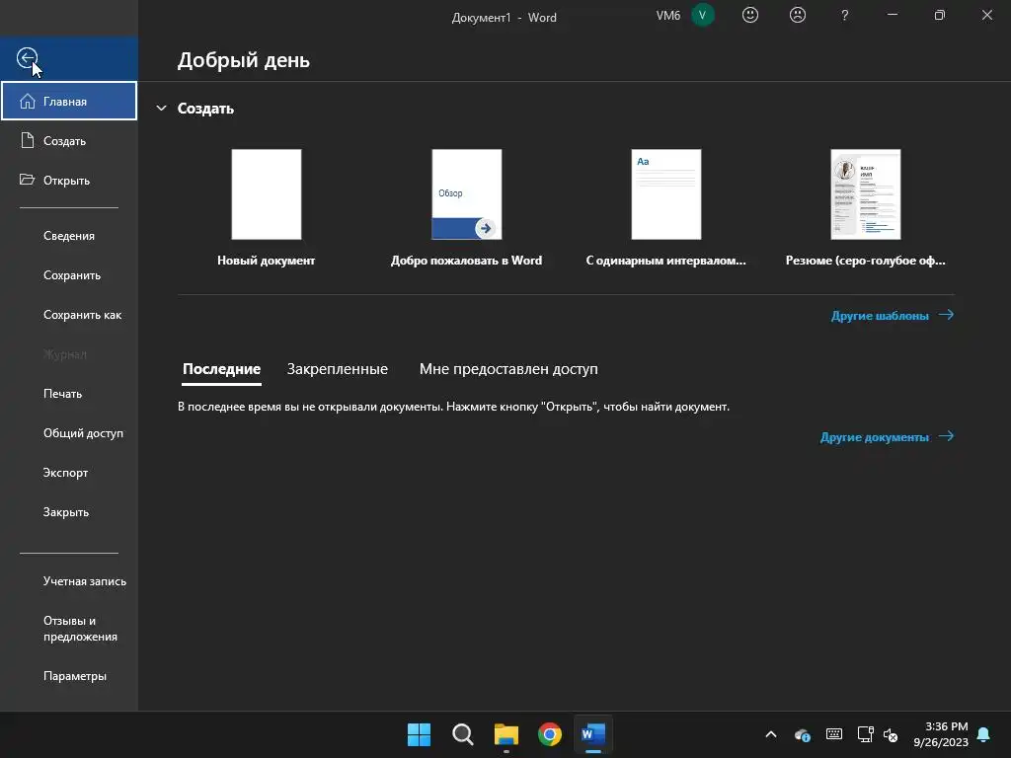1011x758 pixels.
Task: Open Параметры Word options
Action: [x=69, y=675]
